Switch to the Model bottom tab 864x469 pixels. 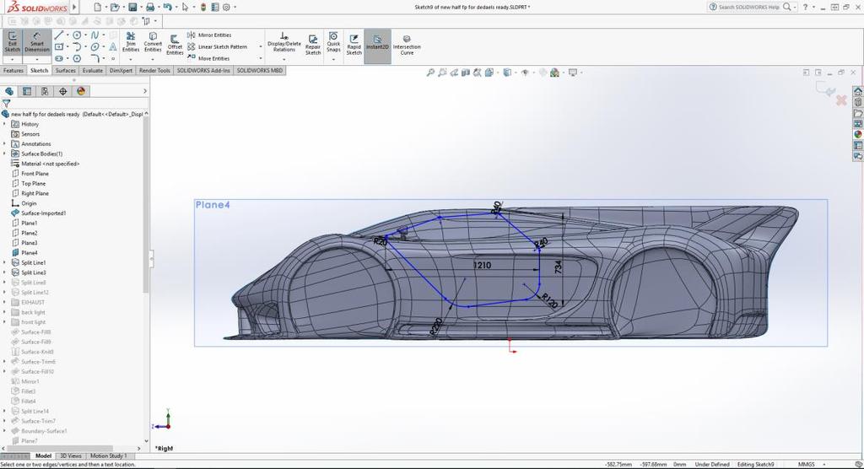43,456
